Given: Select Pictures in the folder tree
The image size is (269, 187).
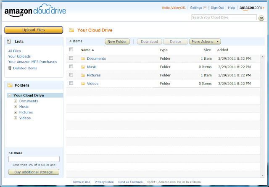Looking at the screenshot, I should (26, 112).
